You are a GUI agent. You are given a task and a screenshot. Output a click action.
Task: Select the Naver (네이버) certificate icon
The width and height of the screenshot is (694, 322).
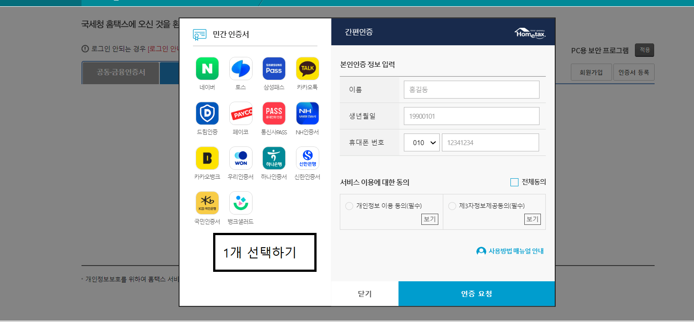(x=207, y=69)
